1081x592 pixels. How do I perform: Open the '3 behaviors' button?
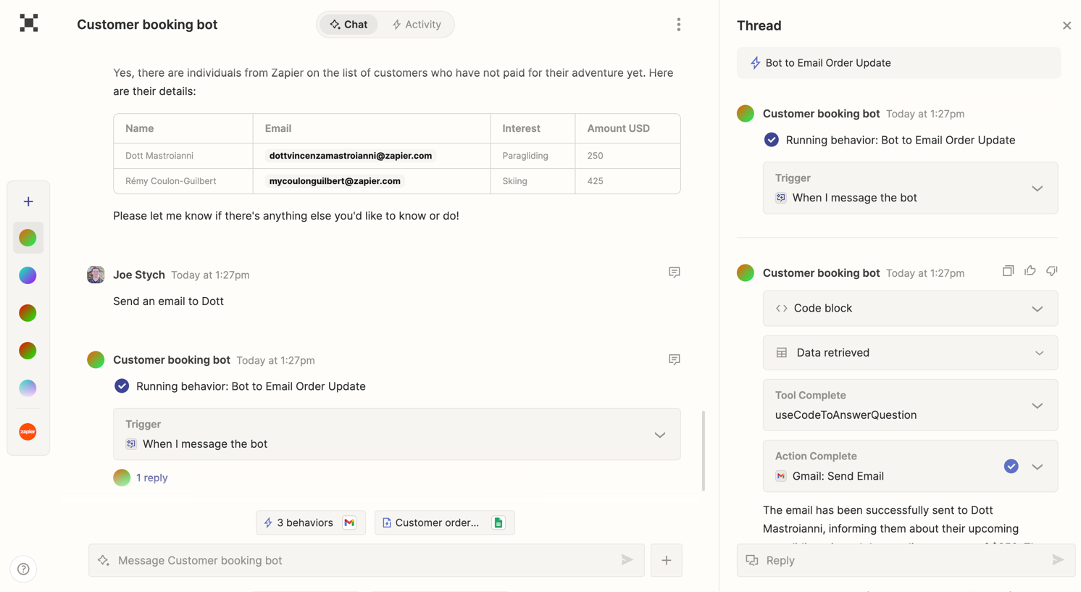pyautogui.click(x=310, y=522)
